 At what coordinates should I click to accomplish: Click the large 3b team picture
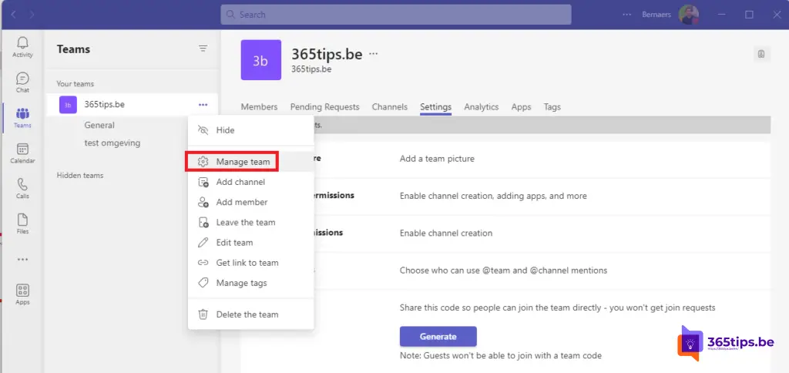tap(260, 60)
